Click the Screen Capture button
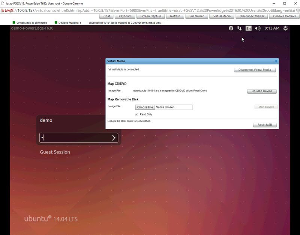 coord(151,16)
